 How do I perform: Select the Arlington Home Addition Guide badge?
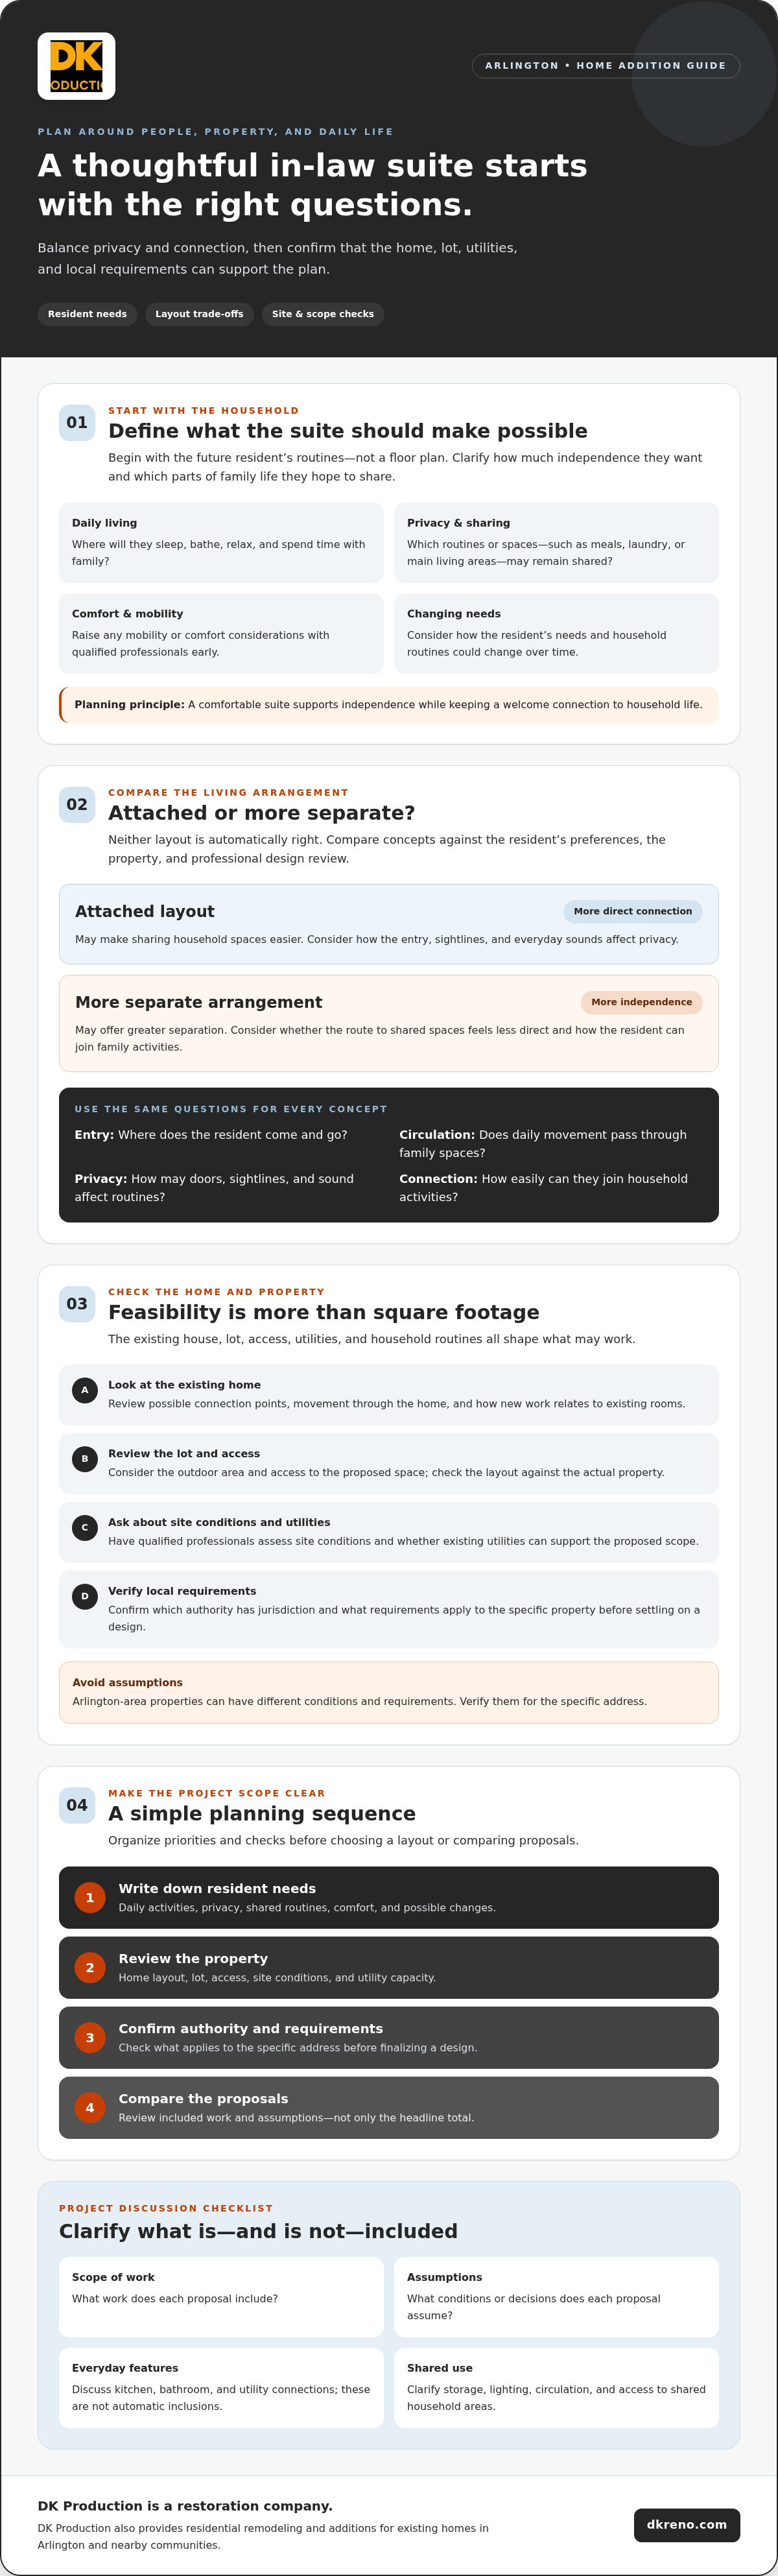click(x=605, y=66)
